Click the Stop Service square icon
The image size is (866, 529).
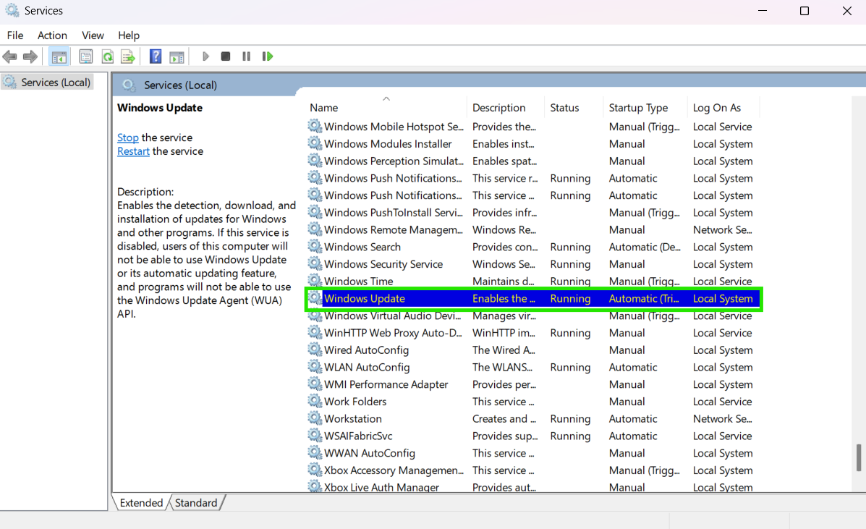pyautogui.click(x=225, y=56)
